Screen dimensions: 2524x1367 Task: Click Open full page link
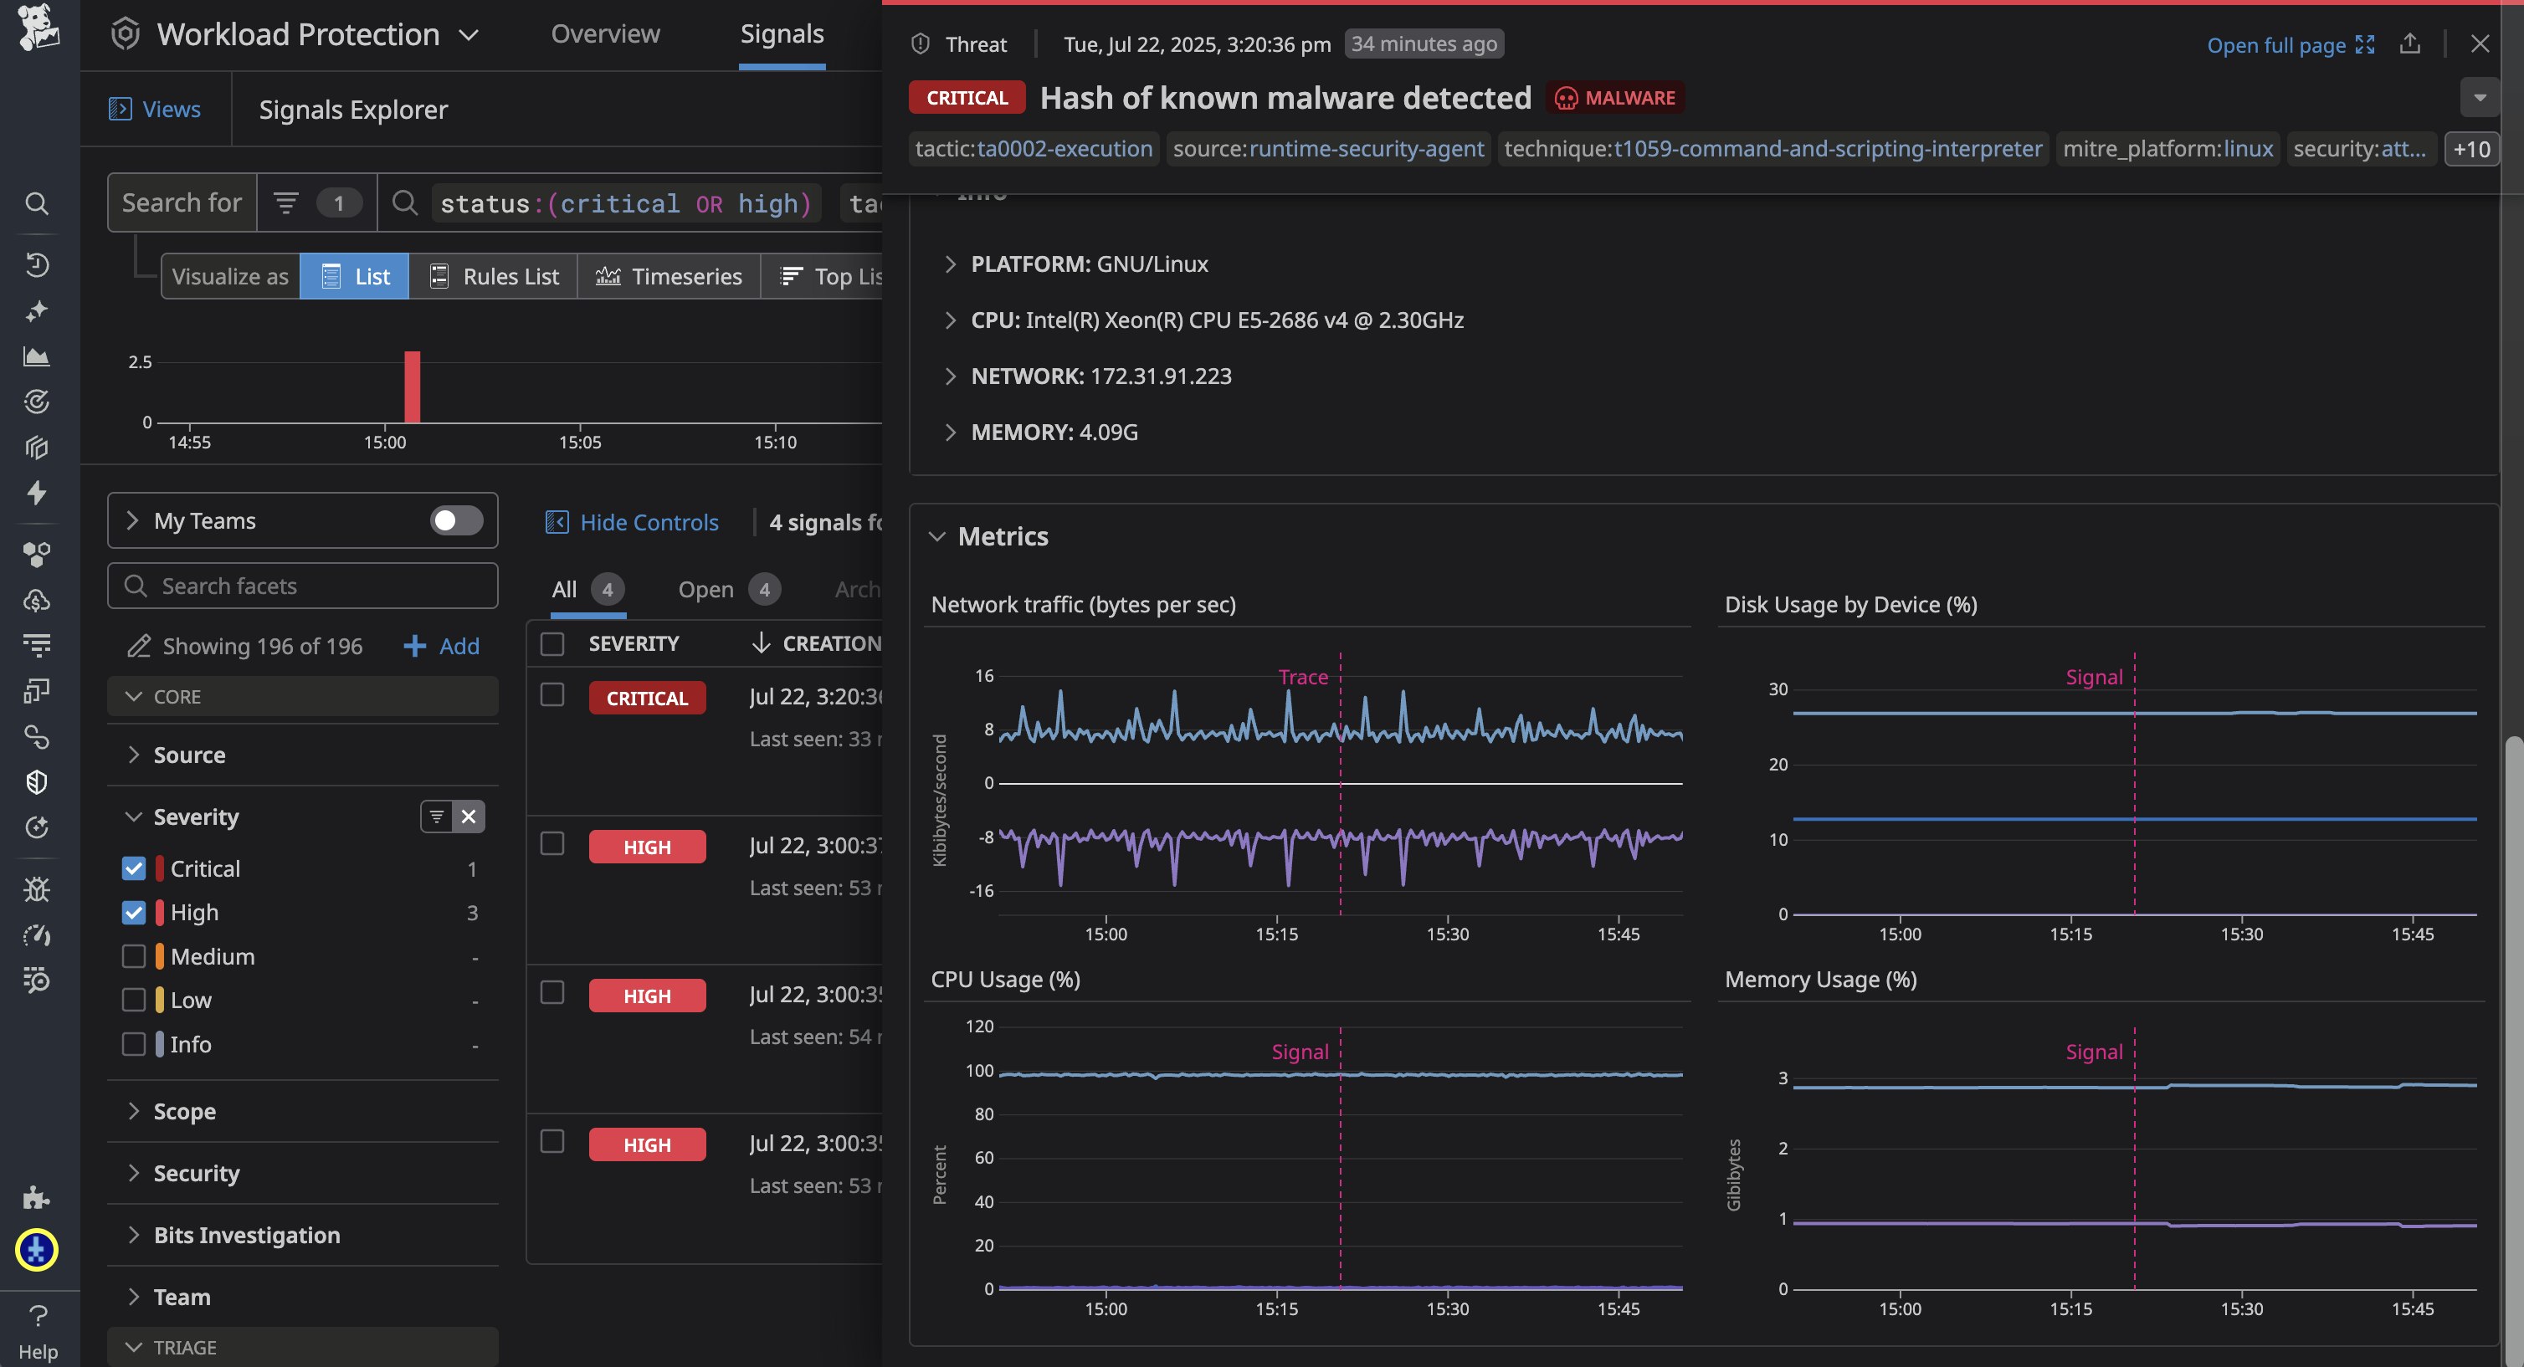pyautogui.click(x=2290, y=44)
